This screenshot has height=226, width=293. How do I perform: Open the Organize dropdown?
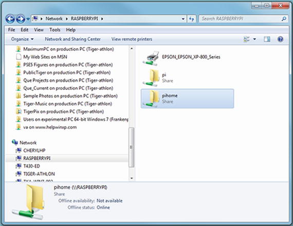click(22, 39)
